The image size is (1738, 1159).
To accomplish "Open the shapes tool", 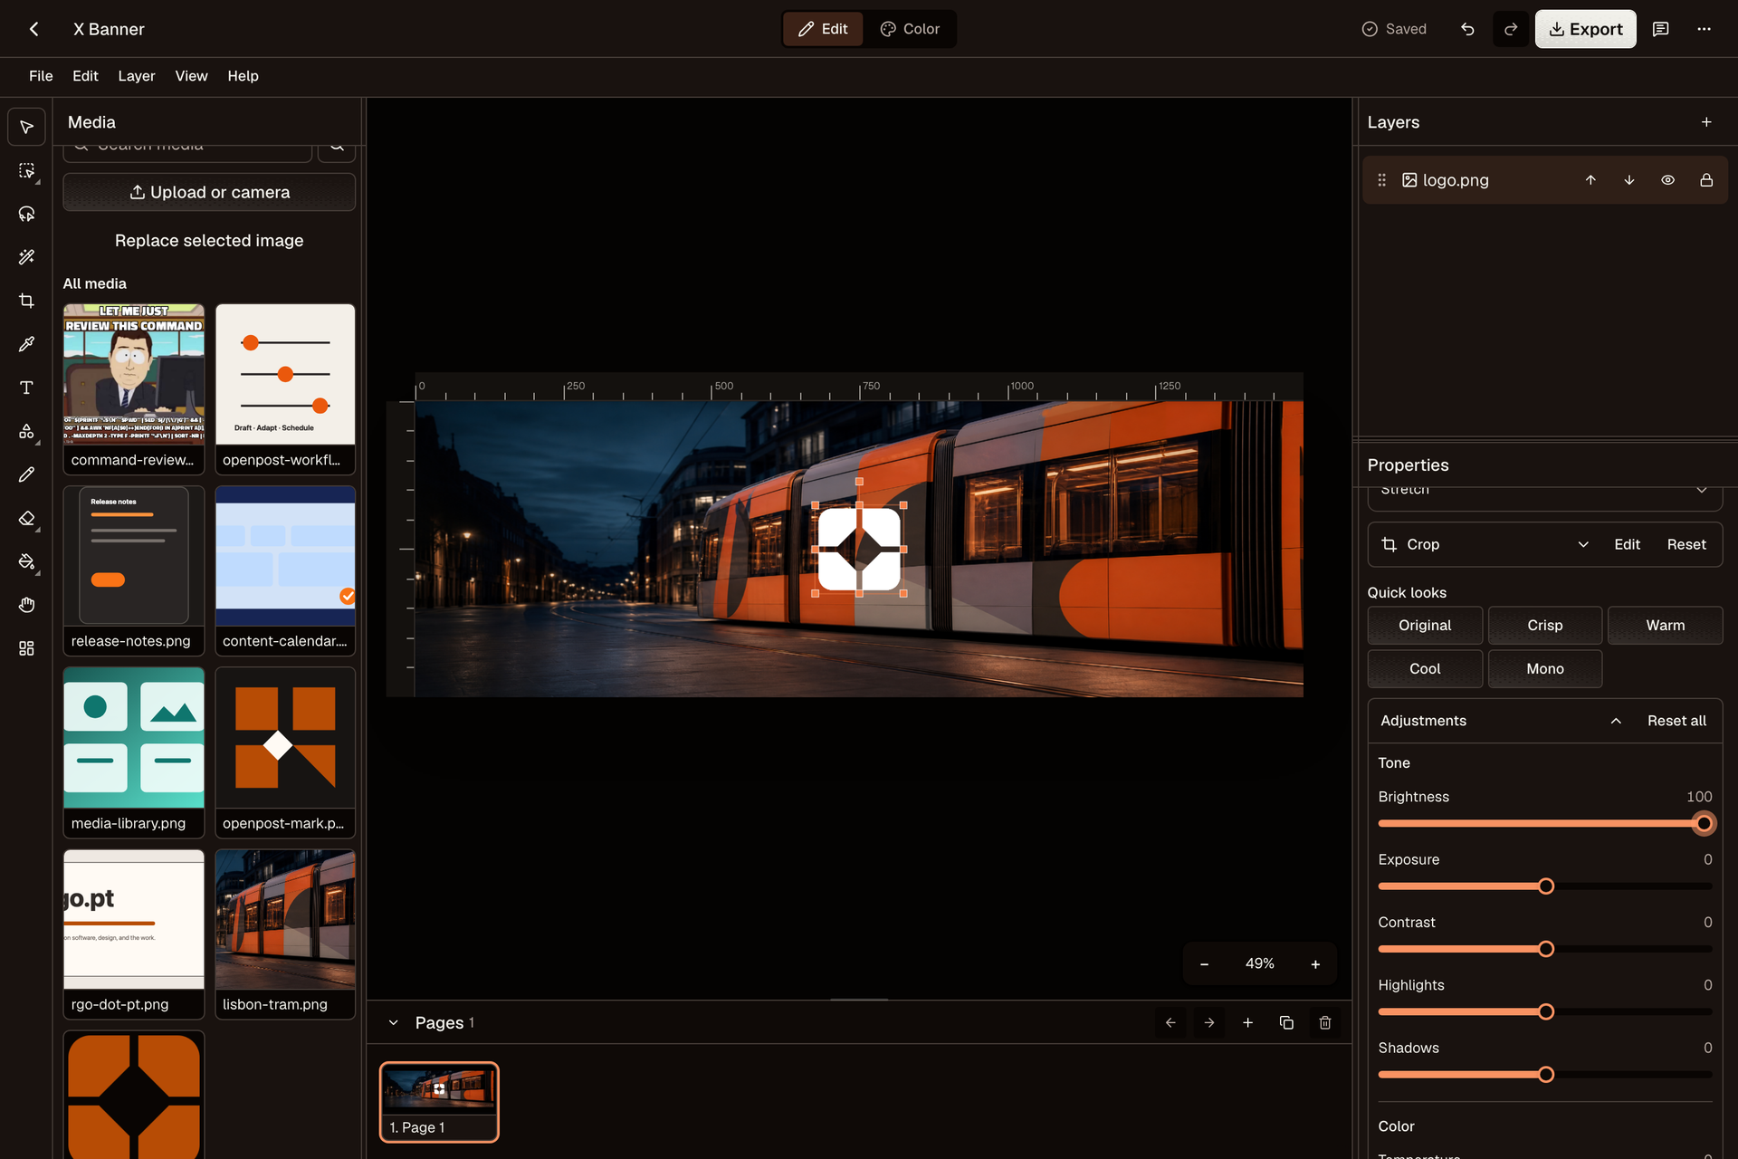I will tap(26, 432).
